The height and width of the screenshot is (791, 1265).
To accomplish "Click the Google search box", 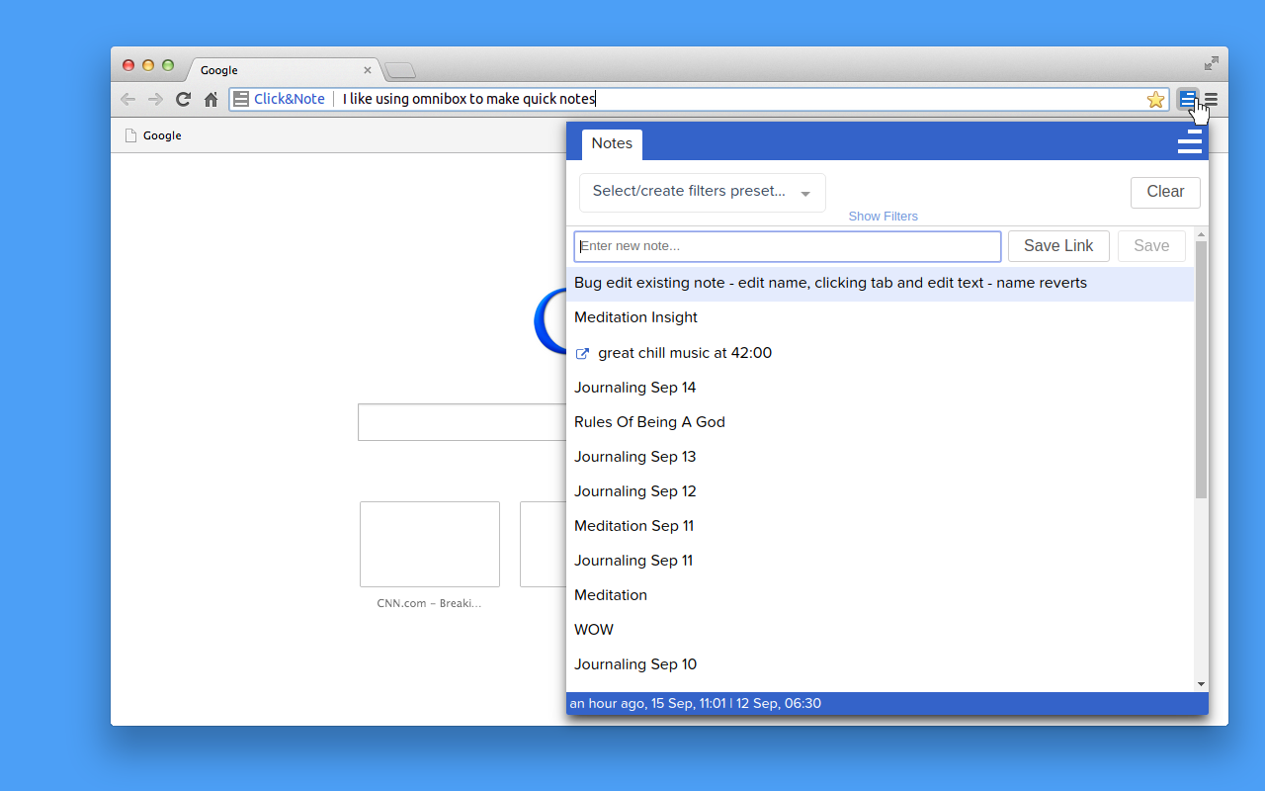I will coord(462,422).
